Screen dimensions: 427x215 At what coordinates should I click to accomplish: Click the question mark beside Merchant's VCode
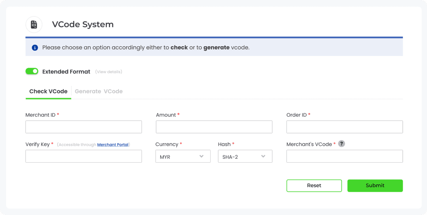[x=342, y=144]
